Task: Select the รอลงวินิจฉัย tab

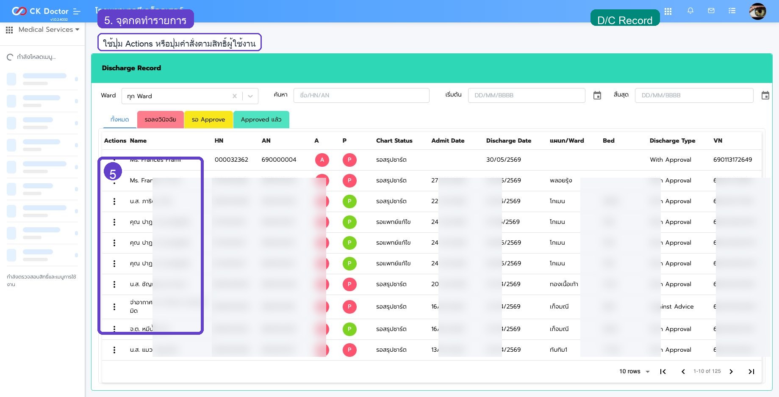Action: [160, 119]
